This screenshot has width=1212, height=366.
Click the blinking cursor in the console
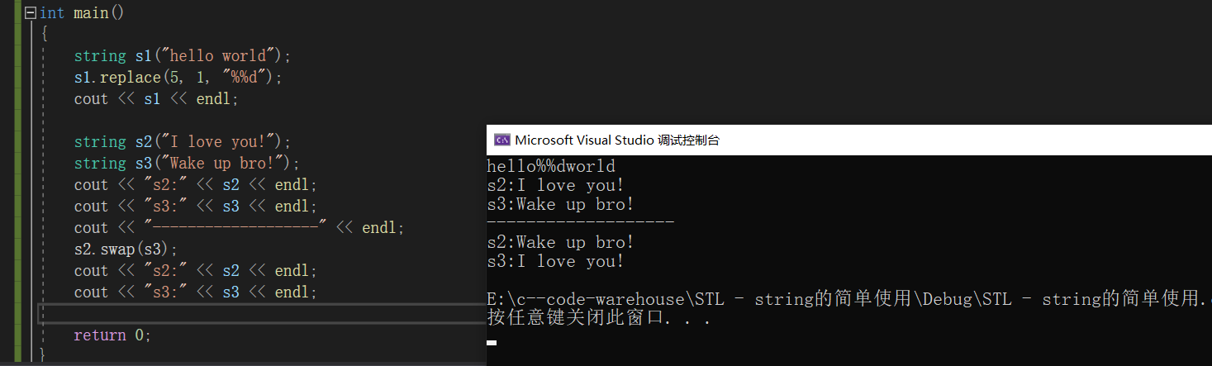pyautogui.click(x=492, y=342)
